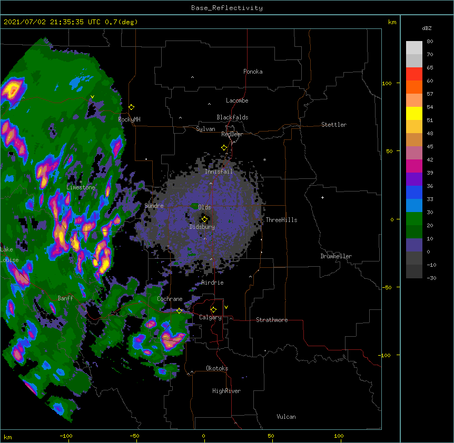Pick the green 20-30 dBZ legend swatch

414,219
